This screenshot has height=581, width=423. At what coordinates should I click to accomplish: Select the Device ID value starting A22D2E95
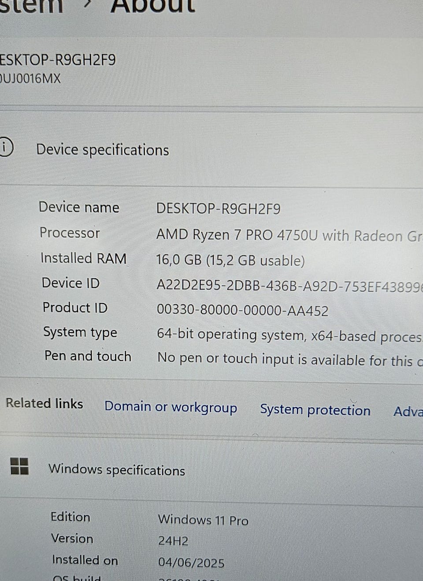coord(289,286)
